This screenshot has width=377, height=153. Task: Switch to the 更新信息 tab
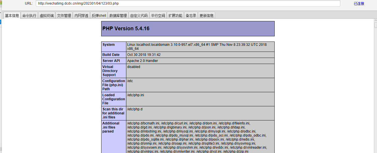click(206, 16)
